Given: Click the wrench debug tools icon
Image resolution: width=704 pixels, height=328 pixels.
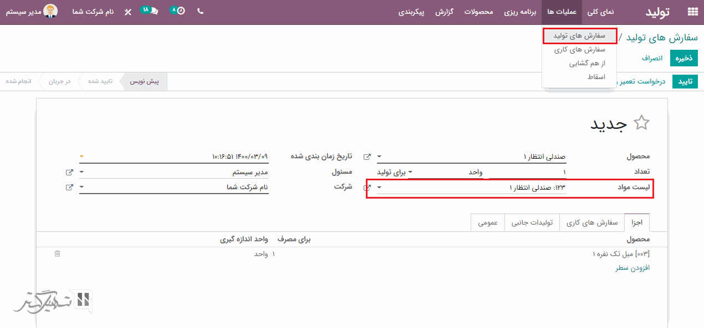Looking at the screenshot, I should click(x=128, y=12).
